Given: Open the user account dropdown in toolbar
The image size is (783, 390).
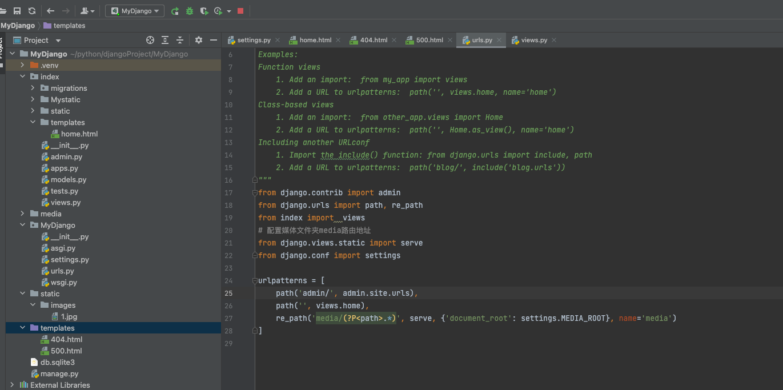Looking at the screenshot, I should point(87,11).
